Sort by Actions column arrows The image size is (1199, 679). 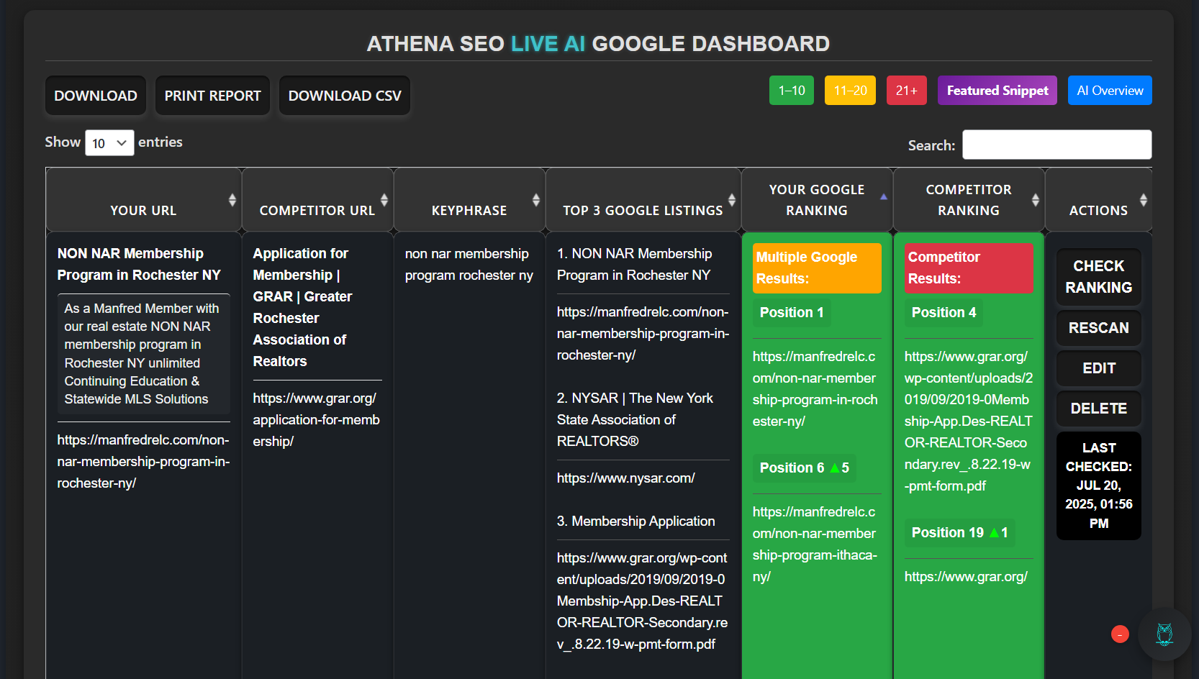click(1144, 200)
